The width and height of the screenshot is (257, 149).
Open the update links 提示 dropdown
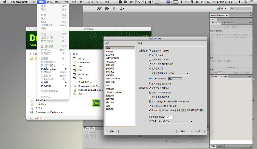(175, 79)
